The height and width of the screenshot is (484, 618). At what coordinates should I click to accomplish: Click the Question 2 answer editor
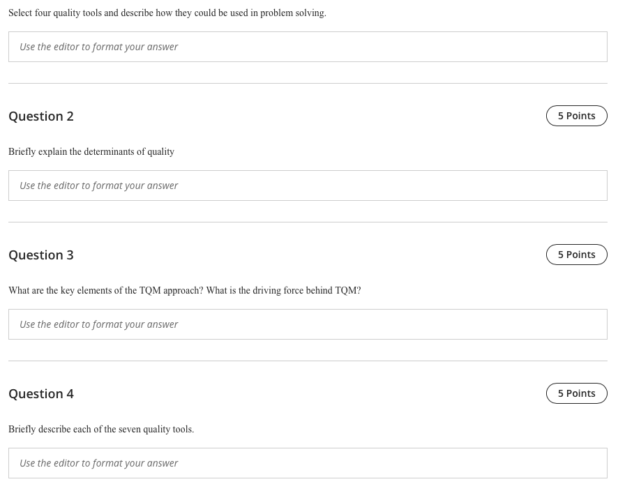[x=308, y=186]
